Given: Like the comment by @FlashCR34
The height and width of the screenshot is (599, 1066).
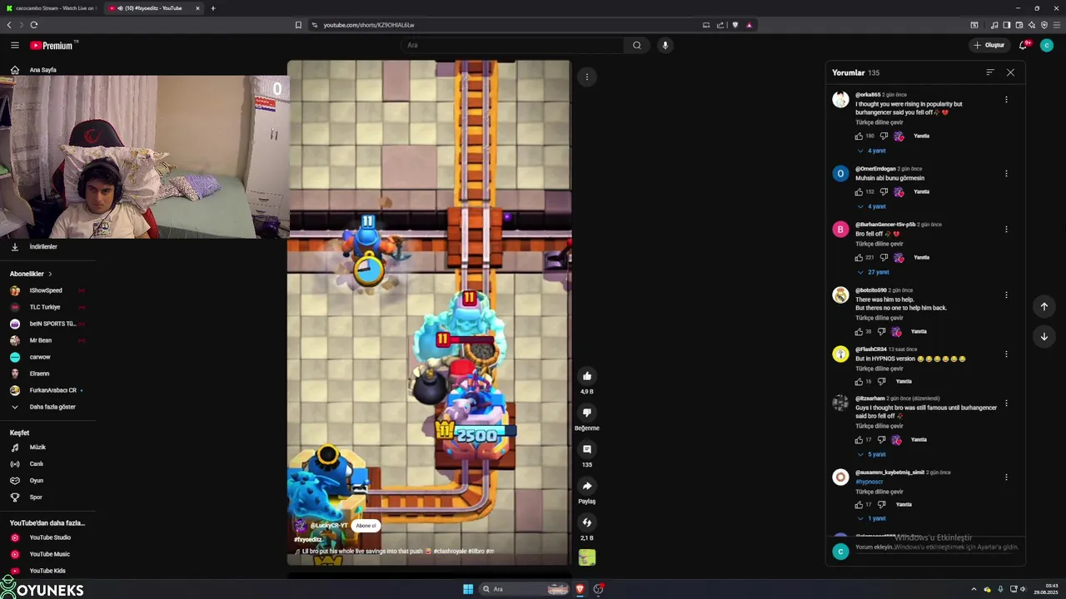Looking at the screenshot, I should pos(859,381).
